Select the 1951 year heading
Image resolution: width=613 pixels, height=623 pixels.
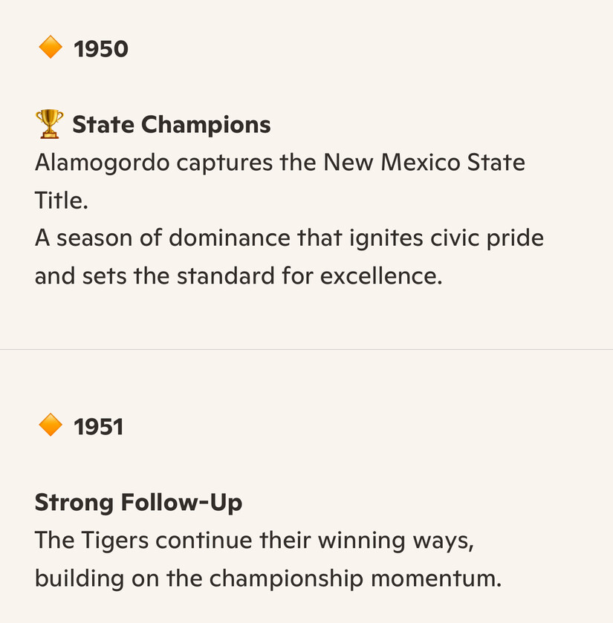[x=99, y=427]
